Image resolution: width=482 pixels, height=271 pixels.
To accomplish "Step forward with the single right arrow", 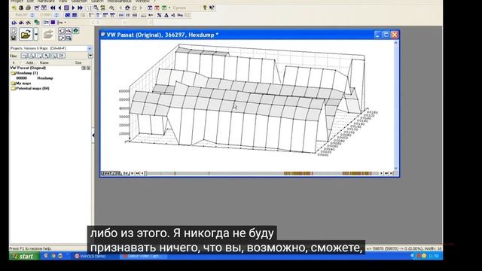I will click(73, 8).
